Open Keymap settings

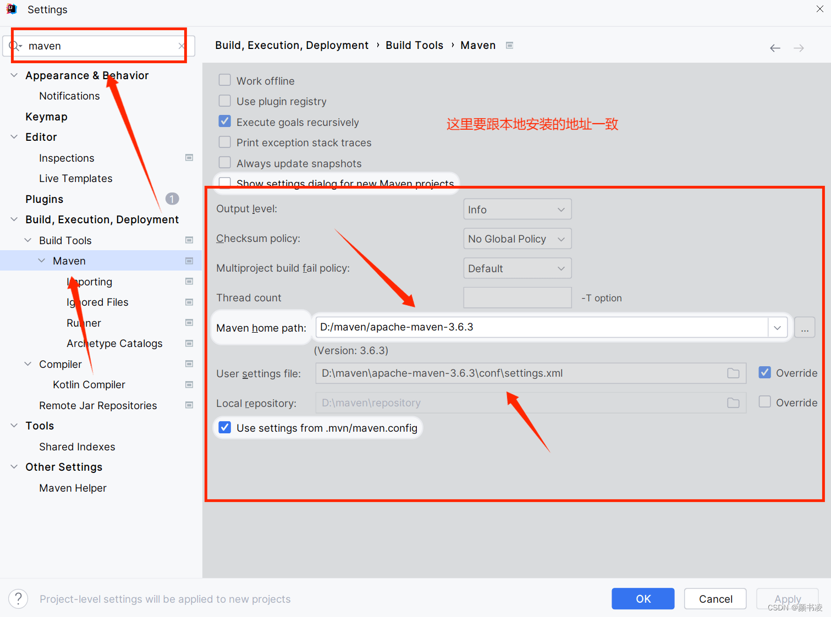point(46,117)
